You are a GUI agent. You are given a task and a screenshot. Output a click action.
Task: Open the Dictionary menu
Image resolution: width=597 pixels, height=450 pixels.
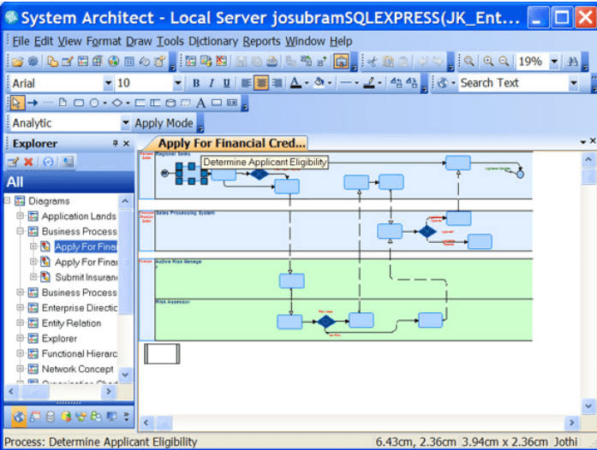click(x=213, y=41)
